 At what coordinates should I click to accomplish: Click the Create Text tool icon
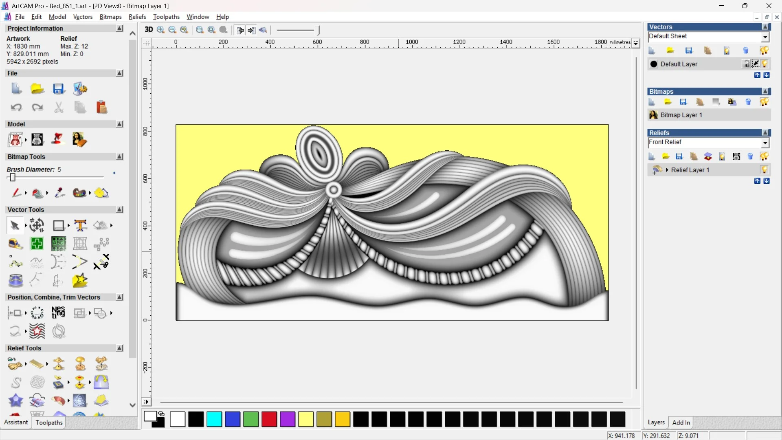click(80, 225)
